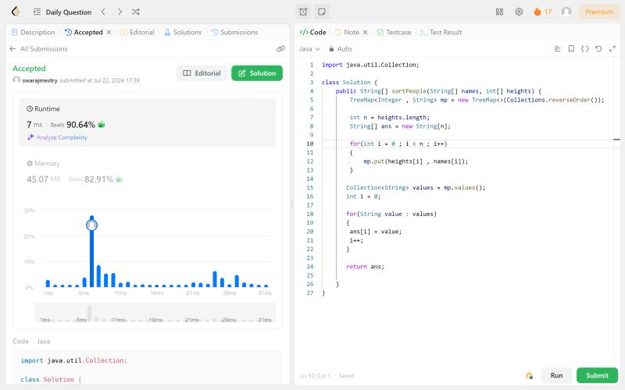The image size is (625, 390).
Task: Click the format code braces icon
Action: pos(585,48)
